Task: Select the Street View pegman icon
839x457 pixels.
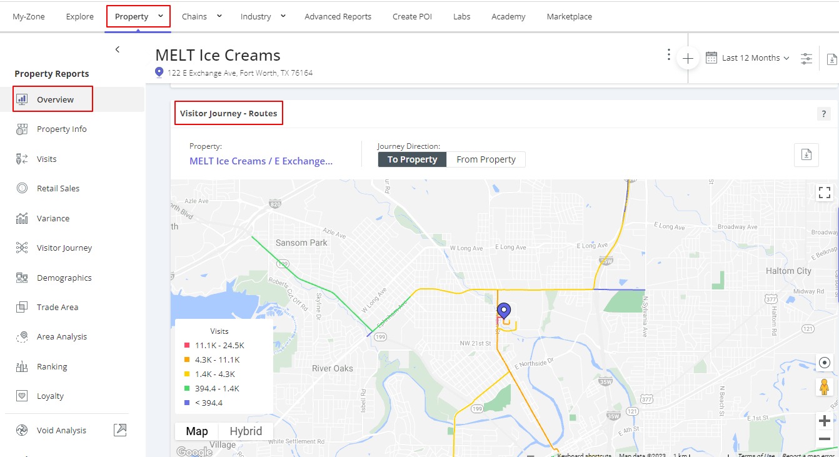Action: click(825, 387)
